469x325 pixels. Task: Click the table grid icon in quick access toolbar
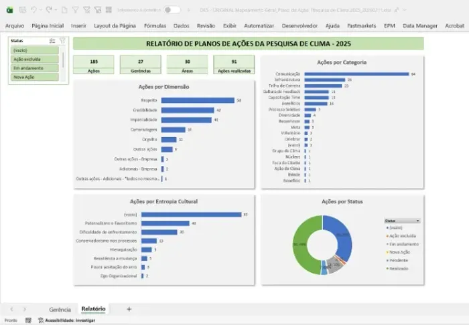[x=109, y=10]
